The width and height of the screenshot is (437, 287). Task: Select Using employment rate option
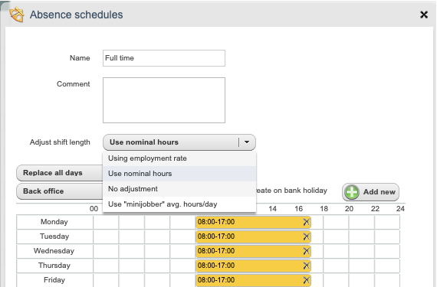point(179,158)
